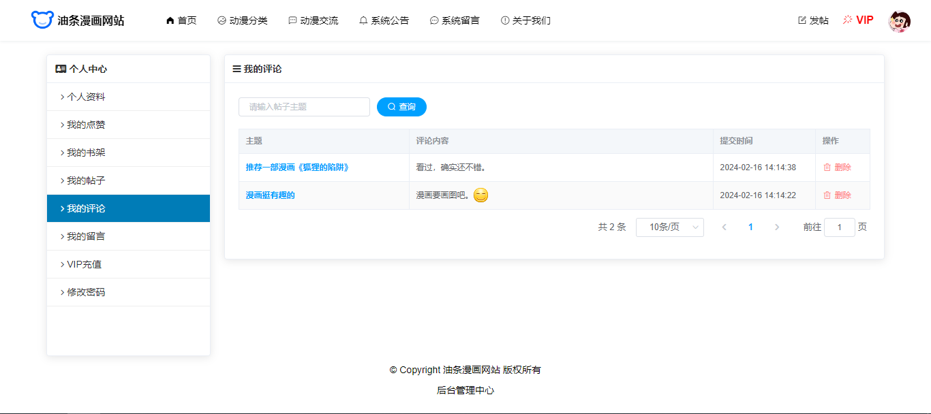Click the 后台管理中心 footer link

465,391
